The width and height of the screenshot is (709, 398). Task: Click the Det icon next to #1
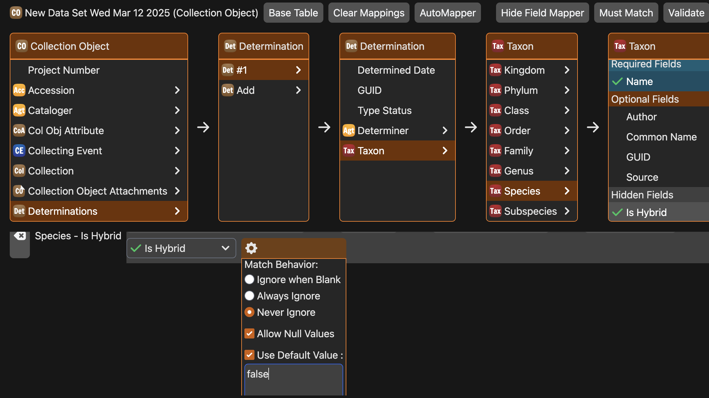click(x=228, y=70)
